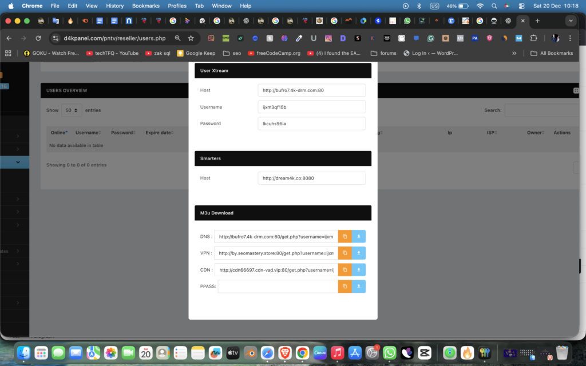Sort table by Username column

tap(88, 133)
